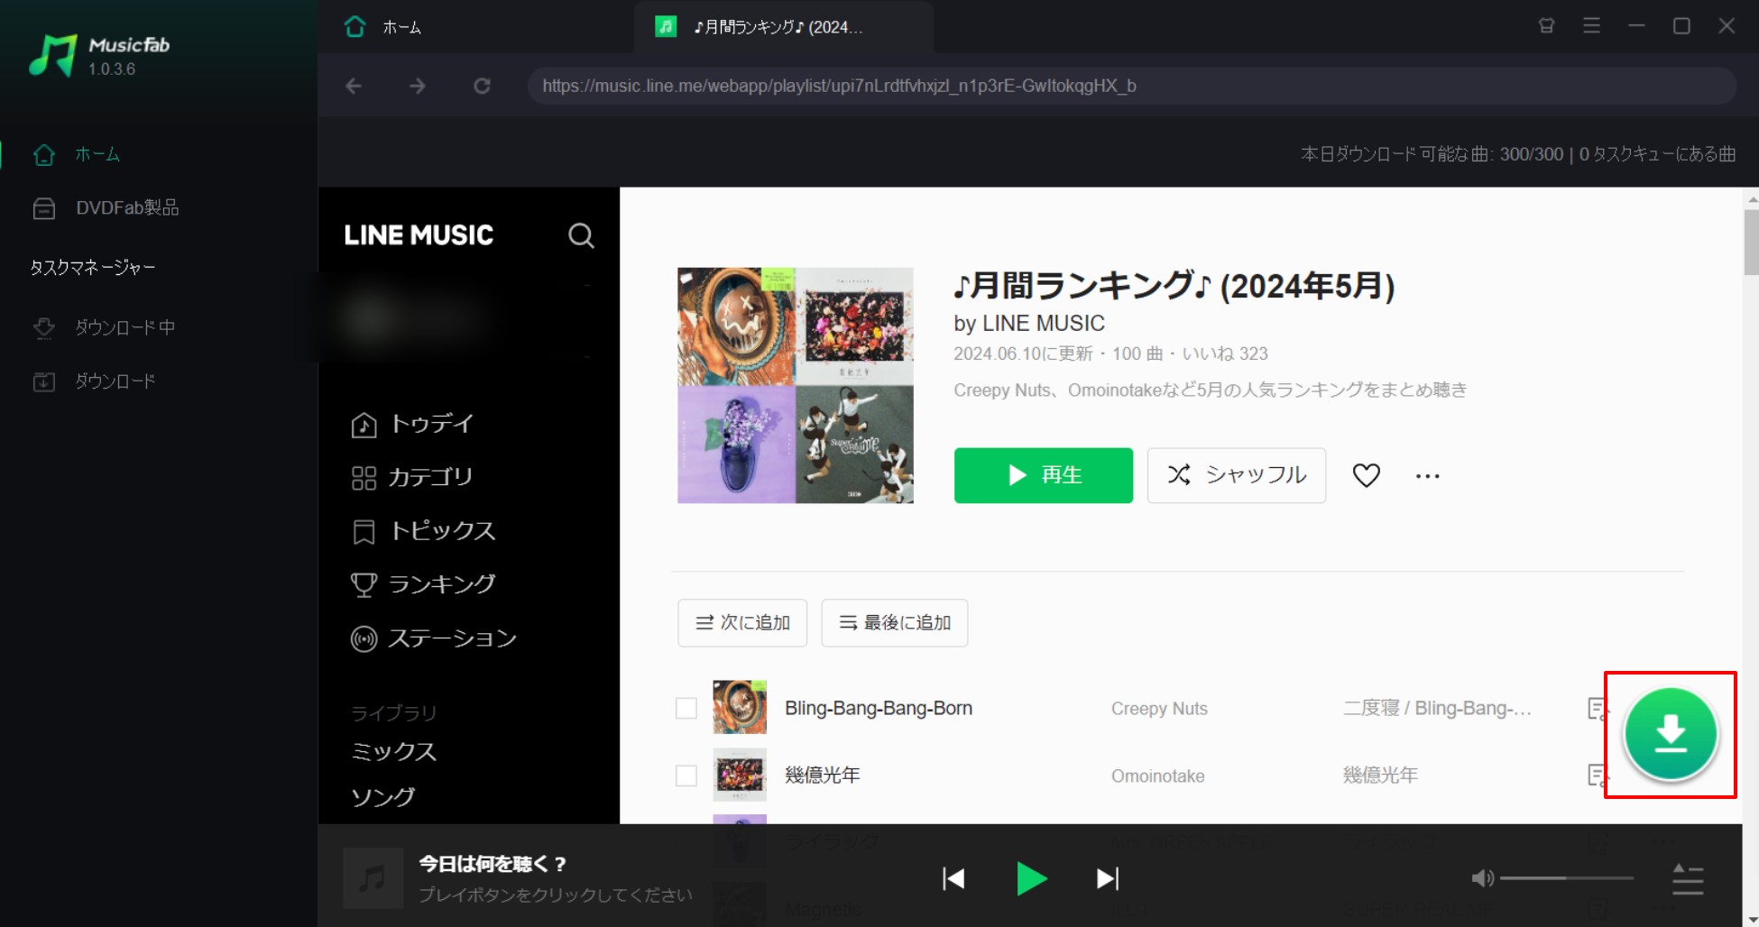Click Bling-Bang-Bang-Born album thumbnail
The image size is (1759, 927).
(740, 707)
